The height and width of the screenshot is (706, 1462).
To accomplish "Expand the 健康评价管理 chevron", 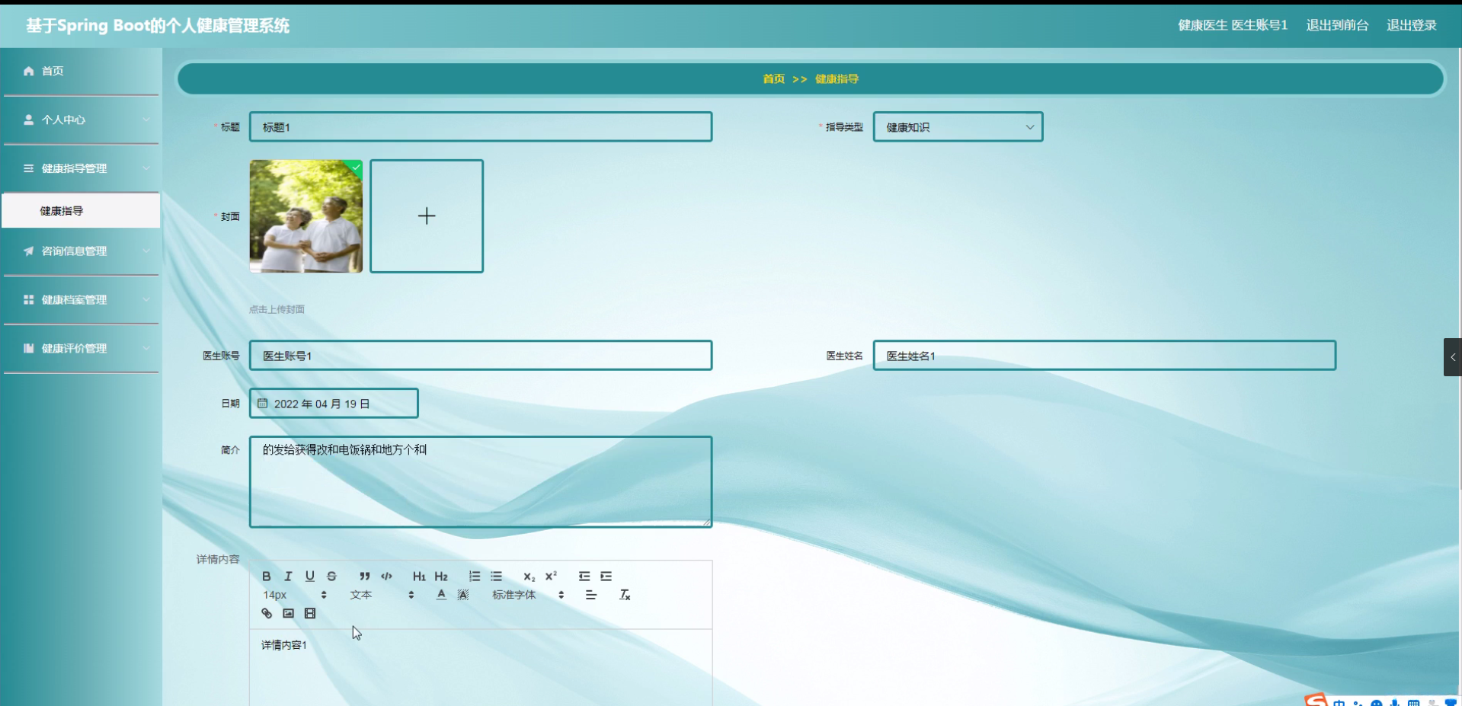I will tap(146, 348).
